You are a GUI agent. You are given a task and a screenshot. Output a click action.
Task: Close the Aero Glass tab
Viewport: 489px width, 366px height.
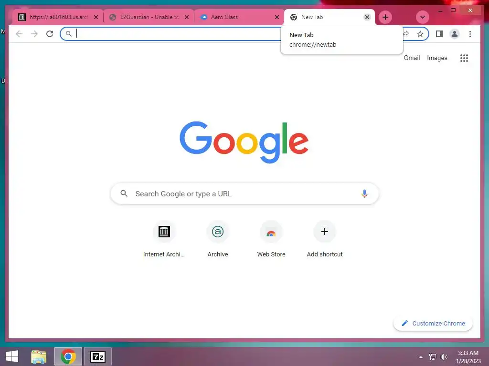(x=276, y=17)
